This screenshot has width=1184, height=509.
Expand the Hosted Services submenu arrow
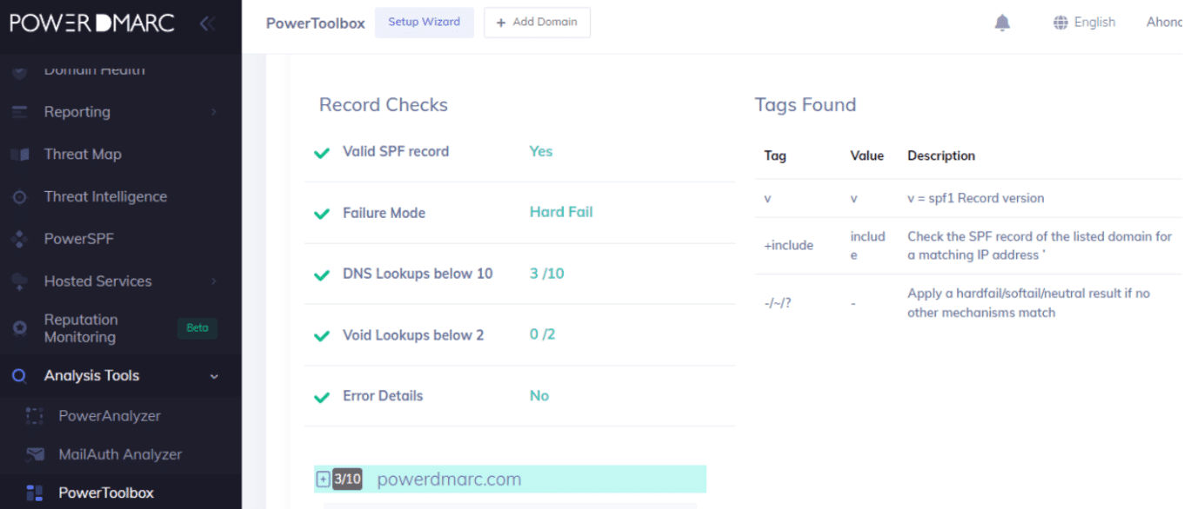point(213,281)
